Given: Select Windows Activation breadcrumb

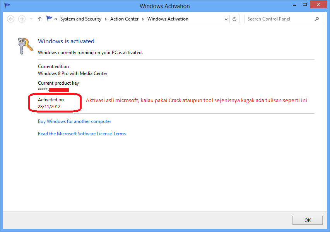Looking at the screenshot, I should click(x=168, y=19).
